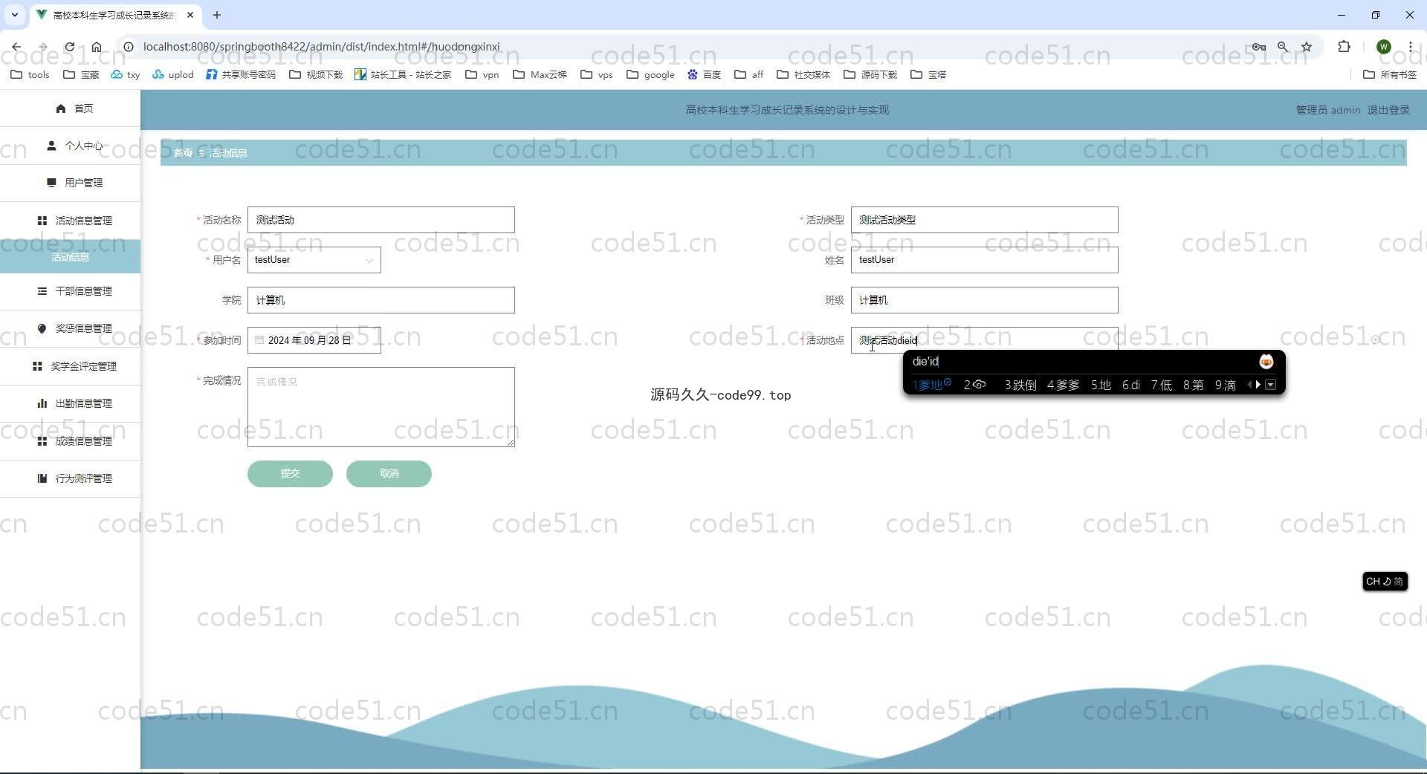Click the IME skin avatar icon
Viewport: 1427px width, 774px height.
point(1266,362)
